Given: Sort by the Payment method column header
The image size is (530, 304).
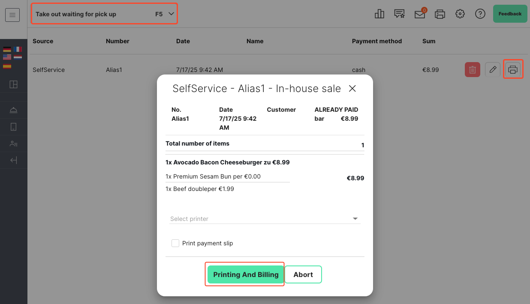Looking at the screenshot, I should tap(377, 41).
